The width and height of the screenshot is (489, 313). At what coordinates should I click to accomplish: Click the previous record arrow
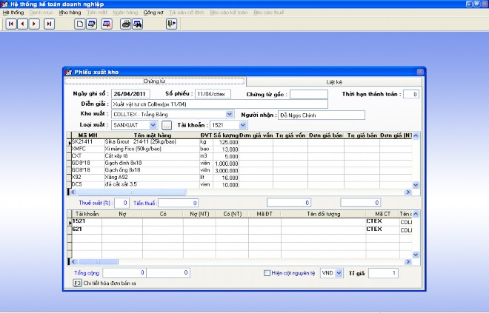23,24
